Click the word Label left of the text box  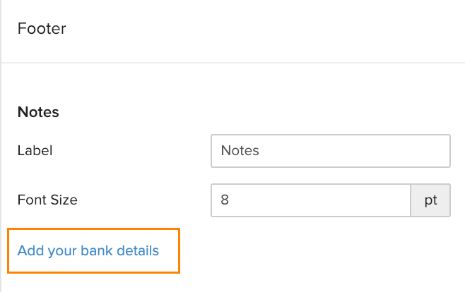tap(35, 150)
